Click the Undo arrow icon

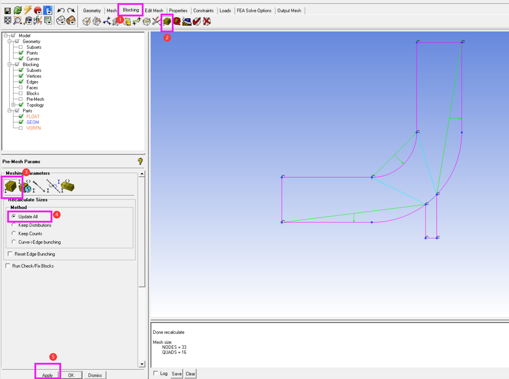61,11
